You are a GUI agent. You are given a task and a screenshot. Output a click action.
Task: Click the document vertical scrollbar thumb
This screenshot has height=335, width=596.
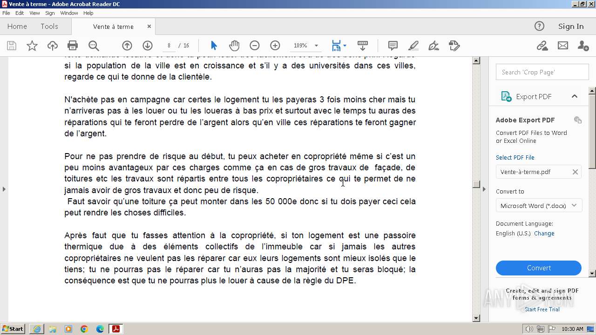pos(476,184)
